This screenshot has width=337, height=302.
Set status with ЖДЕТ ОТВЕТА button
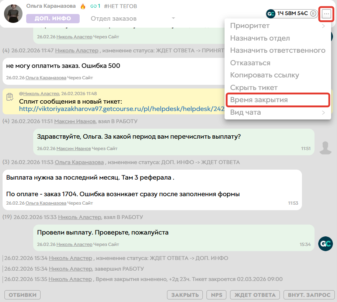click(x=255, y=295)
